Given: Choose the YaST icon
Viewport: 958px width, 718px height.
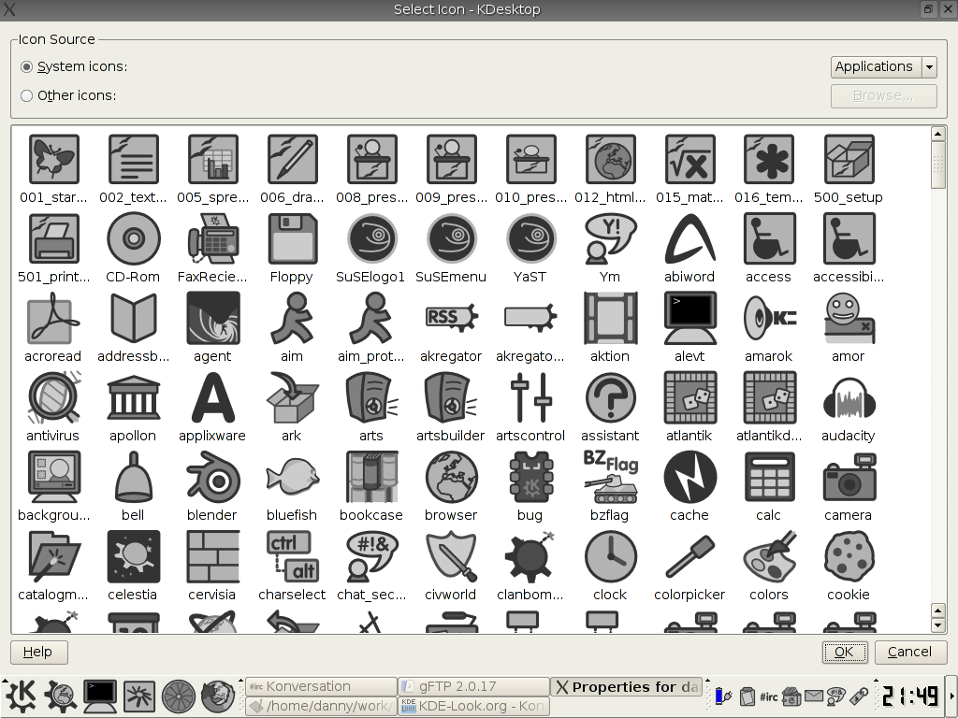Looking at the screenshot, I should pos(530,239).
